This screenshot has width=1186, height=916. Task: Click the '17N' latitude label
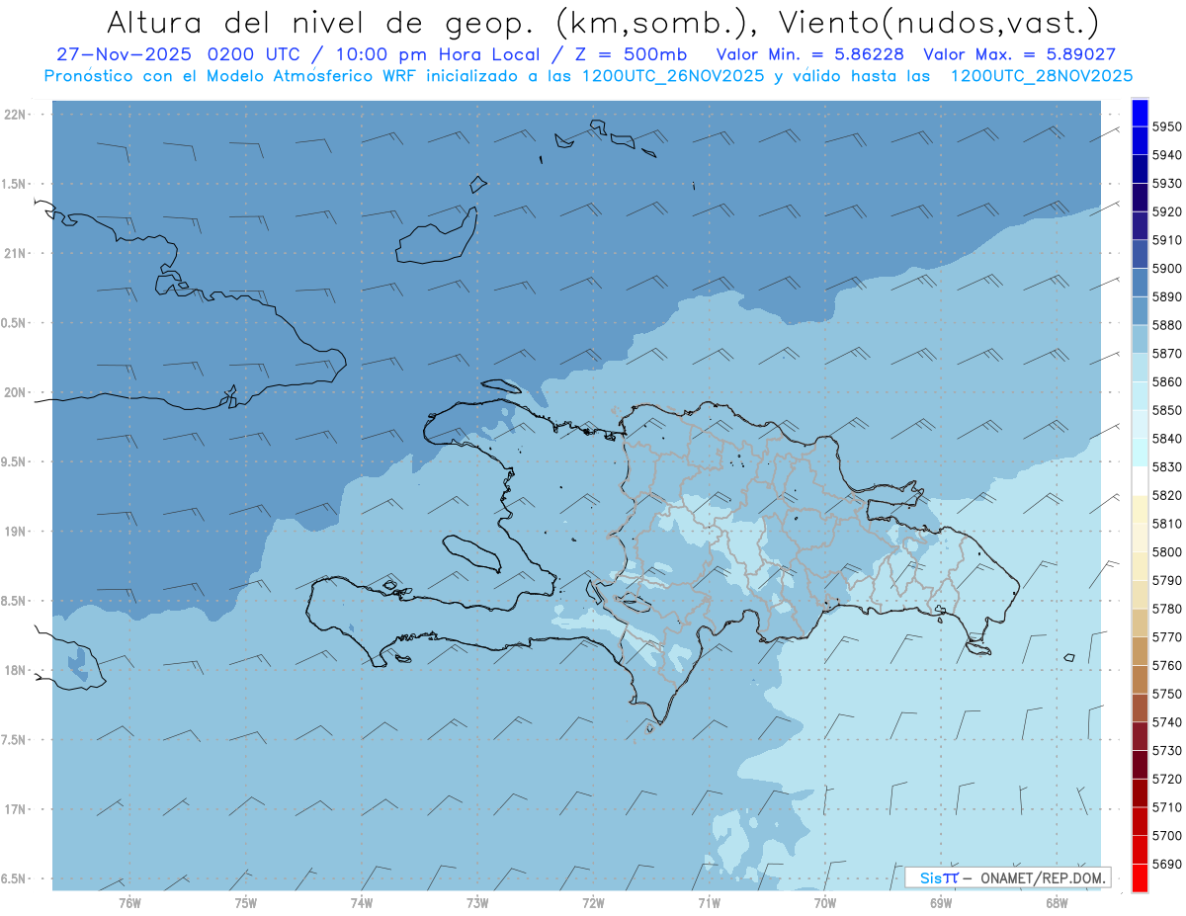pyautogui.click(x=14, y=809)
